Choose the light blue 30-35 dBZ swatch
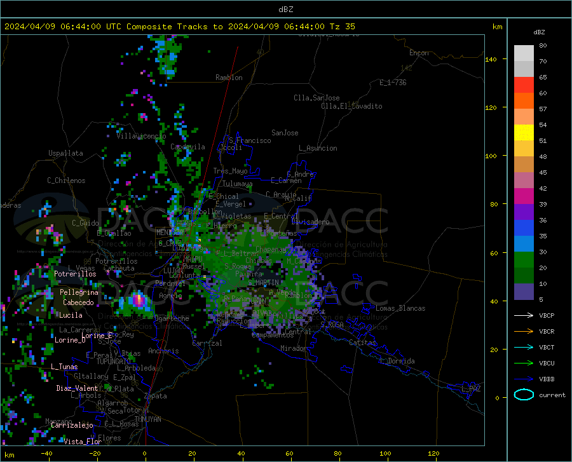The width and height of the screenshot is (572, 462). pyautogui.click(x=524, y=244)
